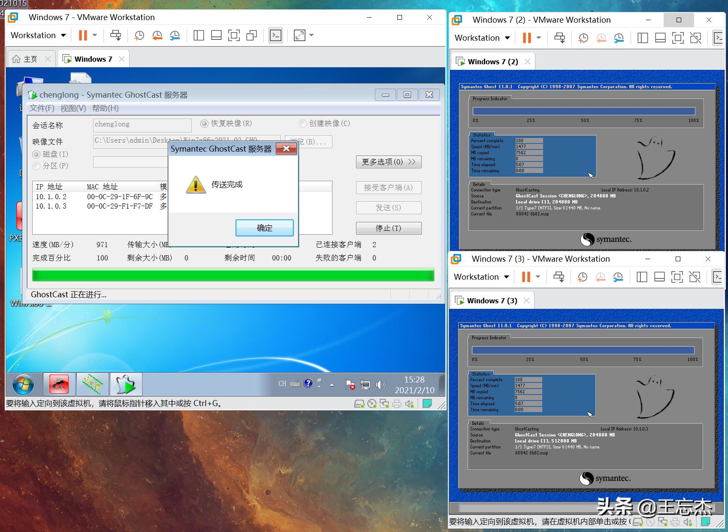Click the CD/DVD device icon in VM status bar

(x=372, y=403)
